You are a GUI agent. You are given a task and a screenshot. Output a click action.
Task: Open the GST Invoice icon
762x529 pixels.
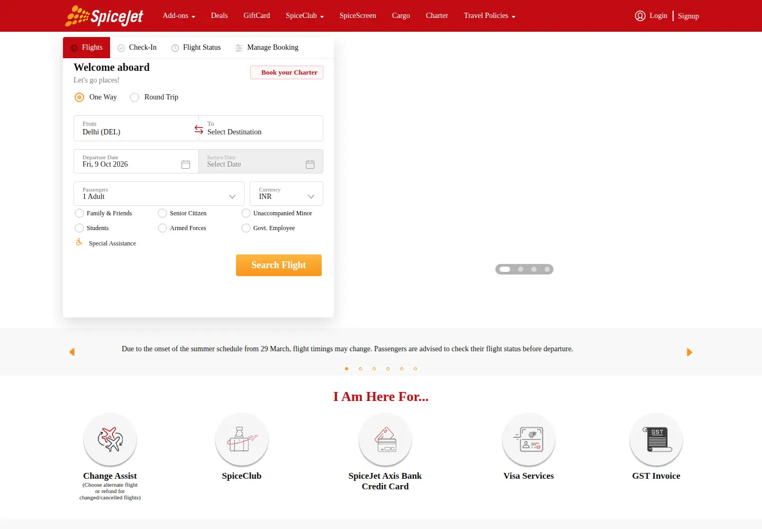click(656, 440)
